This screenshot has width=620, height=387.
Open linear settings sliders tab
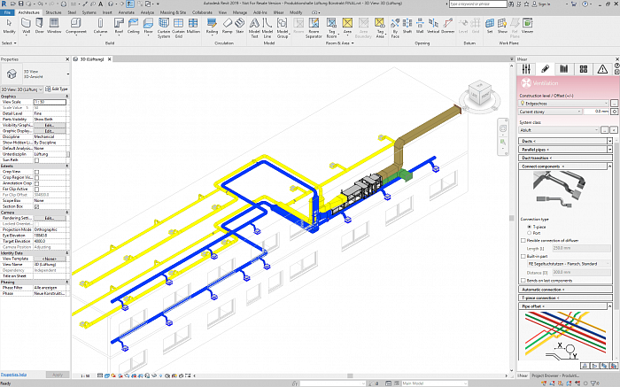click(526, 69)
